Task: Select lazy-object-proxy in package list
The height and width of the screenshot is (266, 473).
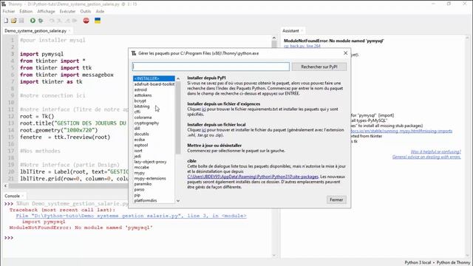Action: point(150,162)
